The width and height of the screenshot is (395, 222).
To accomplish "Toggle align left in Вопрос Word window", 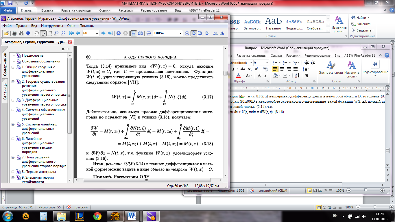I will point(275,69).
